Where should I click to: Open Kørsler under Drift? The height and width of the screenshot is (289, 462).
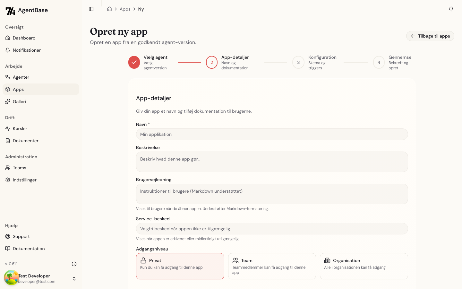pos(20,128)
